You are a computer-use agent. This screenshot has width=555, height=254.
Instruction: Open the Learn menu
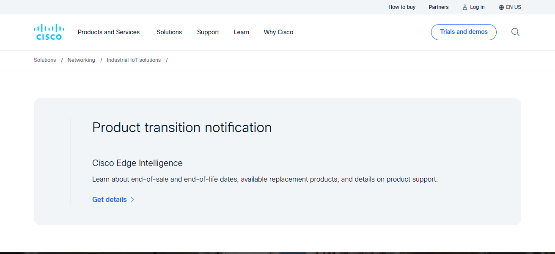[x=241, y=32]
